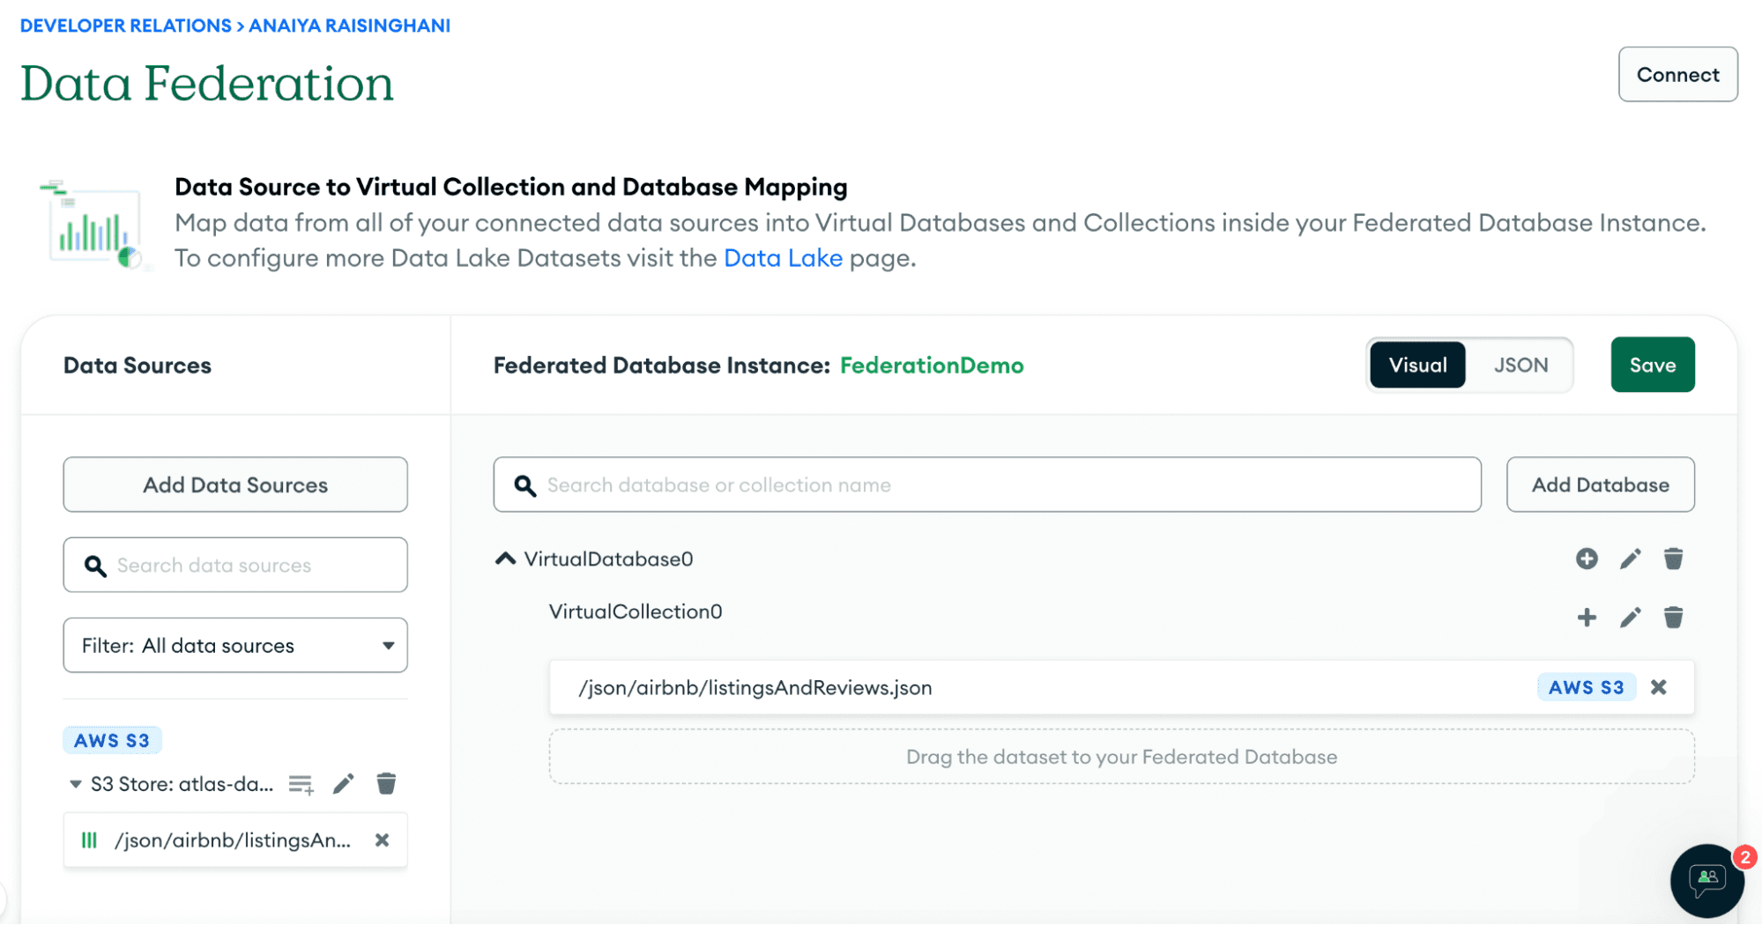This screenshot has height=925, width=1762.
Task: Open the Filter: All data sources dropdown
Action: (x=235, y=646)
